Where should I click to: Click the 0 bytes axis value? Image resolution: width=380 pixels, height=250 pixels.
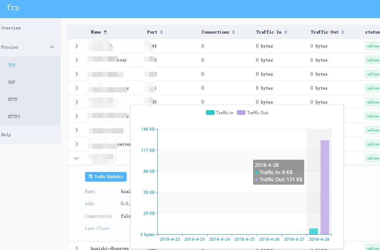click(147, 235)
